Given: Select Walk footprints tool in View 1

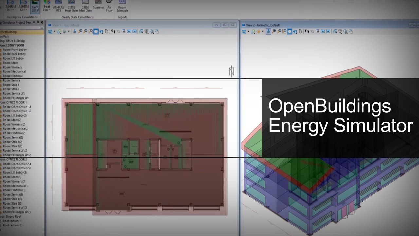Looking at the screenshot, I should click(113, 31).
